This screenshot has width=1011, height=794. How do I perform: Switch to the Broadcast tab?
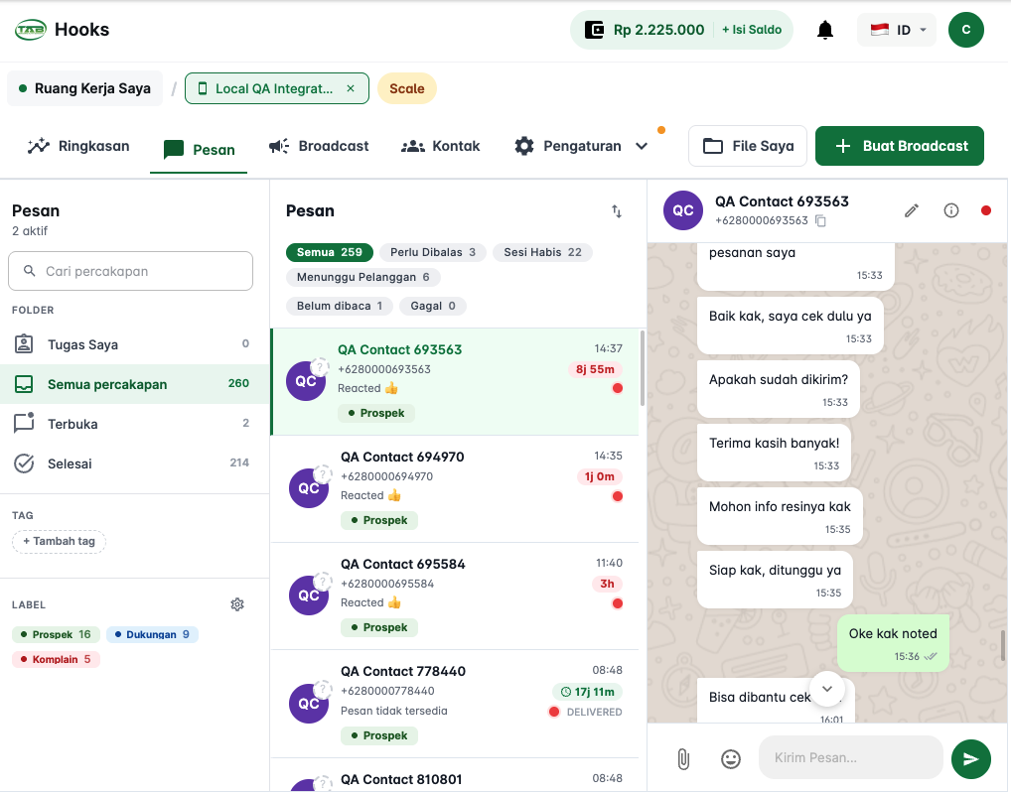click(x=319, y=146)
